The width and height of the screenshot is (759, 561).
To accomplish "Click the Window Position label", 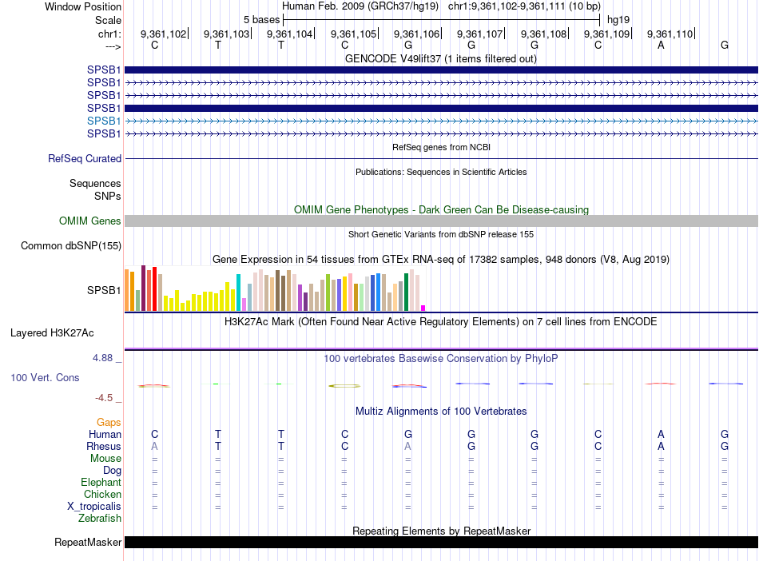I will [83, 6].
